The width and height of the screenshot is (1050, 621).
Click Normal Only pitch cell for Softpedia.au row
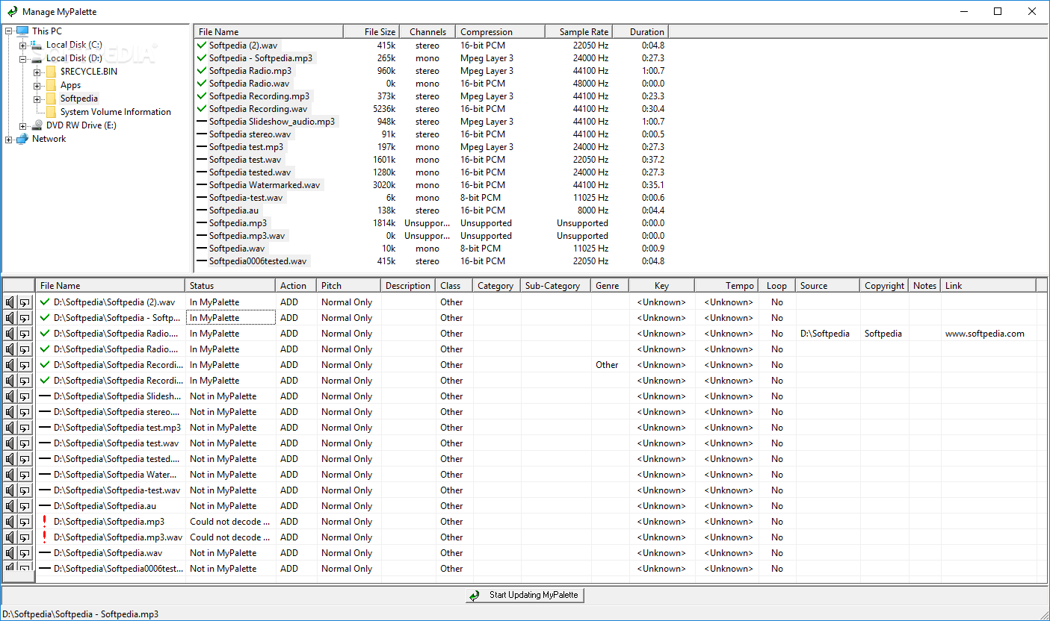tap(347, 506)
